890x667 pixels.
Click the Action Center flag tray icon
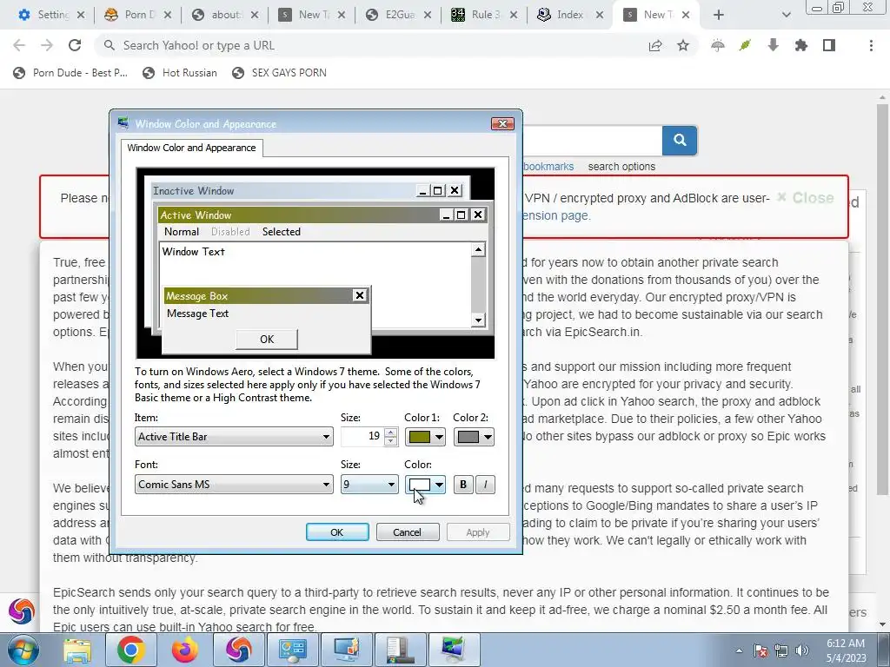pyautogui.click(x=760, y=650)
